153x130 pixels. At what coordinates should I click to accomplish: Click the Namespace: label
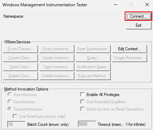tap(14, 16)
